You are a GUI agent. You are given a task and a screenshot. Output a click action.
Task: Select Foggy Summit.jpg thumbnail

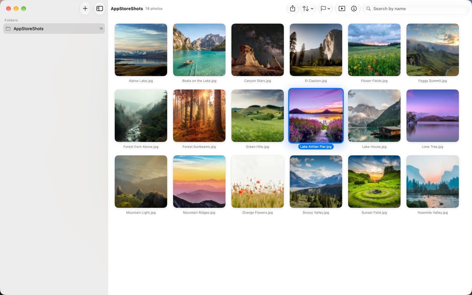click(433, 50)
